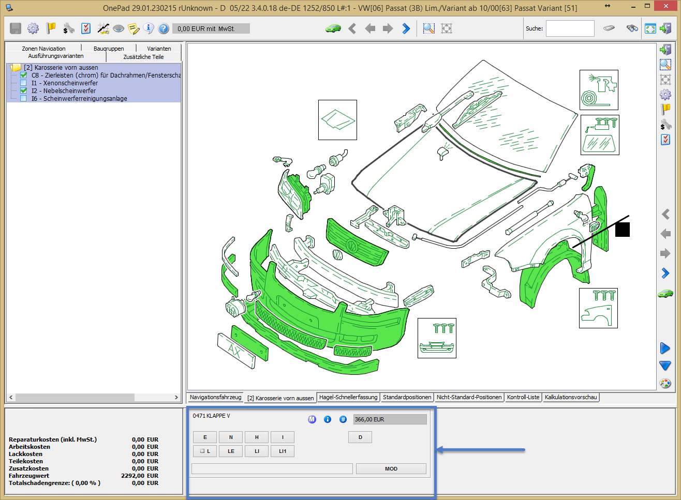Screen dimensions: 681x500
Task: Click the eraser icon next to search field
Action: click(x=609, y=28)
